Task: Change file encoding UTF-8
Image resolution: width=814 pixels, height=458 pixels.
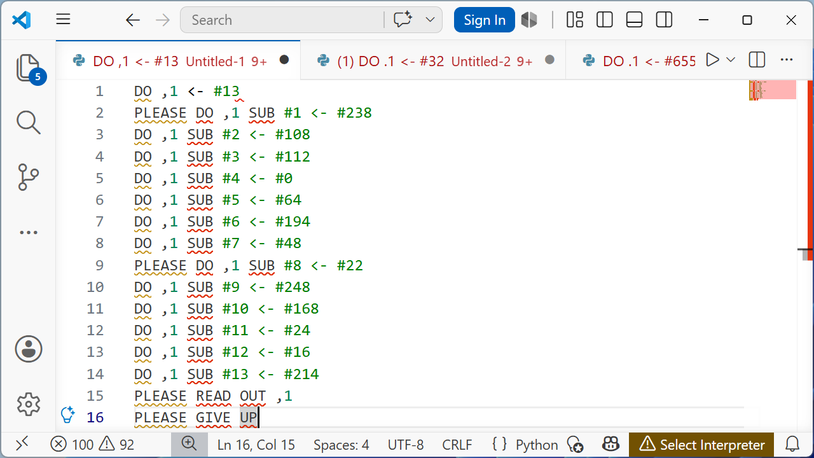Action: click(x=404, y=445)
